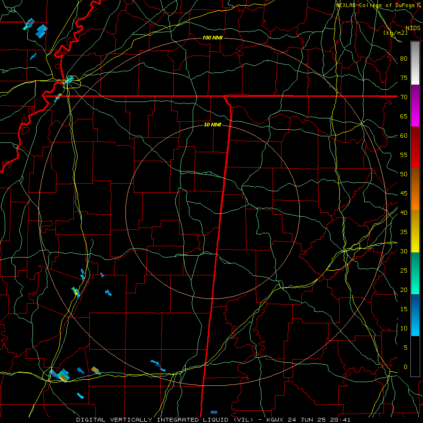
Task: Click the 40 value on the scale
Action: 404,212
